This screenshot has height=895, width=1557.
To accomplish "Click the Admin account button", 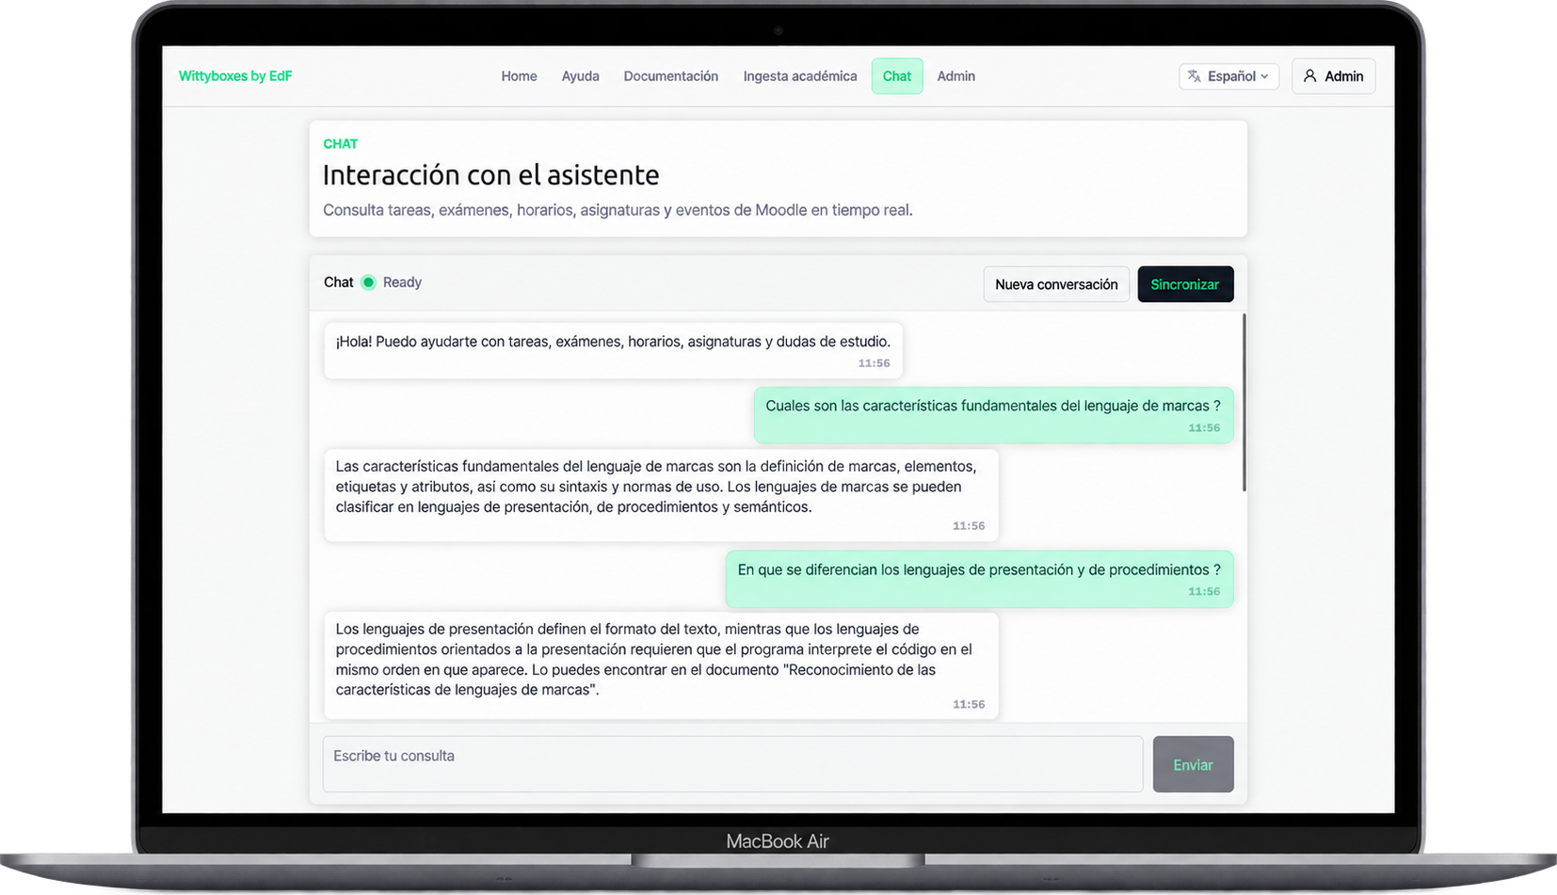I will [1333, 76].
